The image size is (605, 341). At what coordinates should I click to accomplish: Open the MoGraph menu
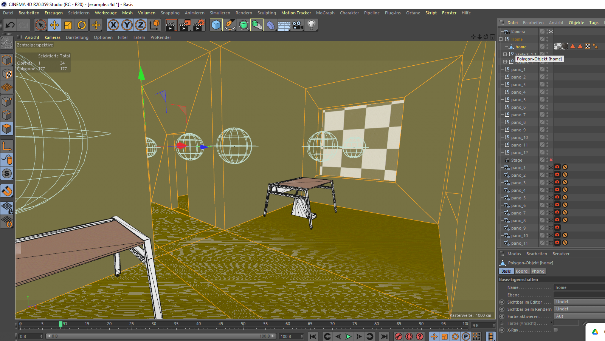325,12
